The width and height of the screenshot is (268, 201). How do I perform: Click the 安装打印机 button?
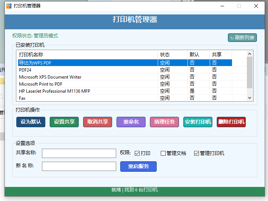(198, 122)
